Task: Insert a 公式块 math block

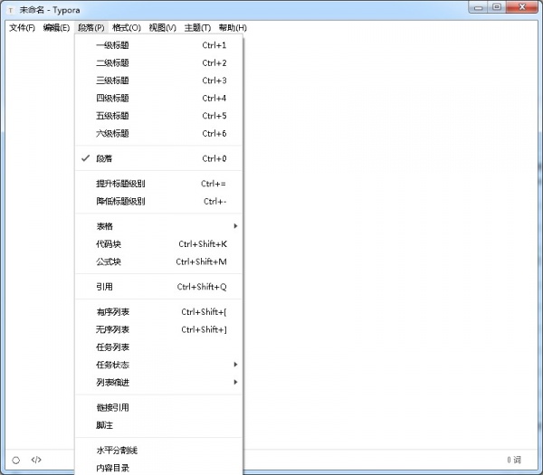Action: pyautogui.click(x=109, y=261)
